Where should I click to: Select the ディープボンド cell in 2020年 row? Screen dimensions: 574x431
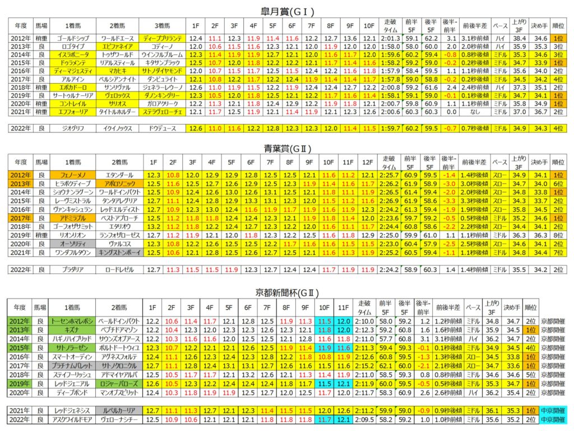coord(71,393)
